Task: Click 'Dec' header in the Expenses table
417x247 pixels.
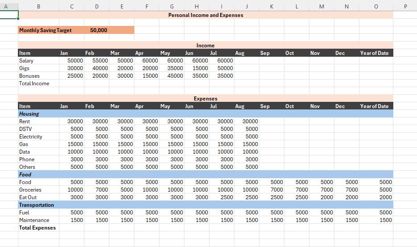Action: tap(340, 106)
